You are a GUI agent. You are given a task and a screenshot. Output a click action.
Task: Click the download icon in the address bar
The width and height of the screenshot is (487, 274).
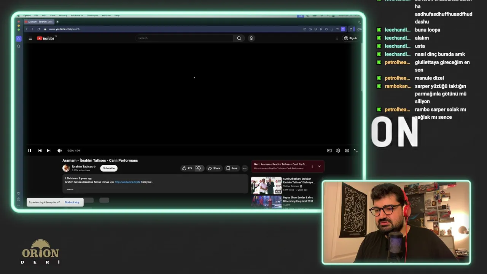click(332, 29)
